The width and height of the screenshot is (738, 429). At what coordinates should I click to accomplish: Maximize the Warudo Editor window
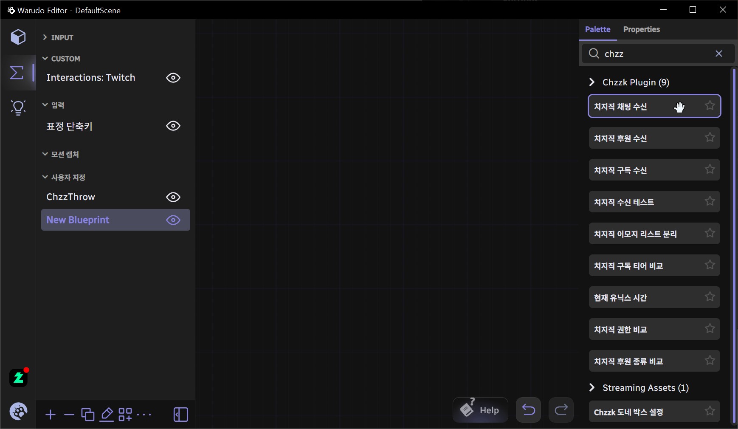[x=693, y=9]
